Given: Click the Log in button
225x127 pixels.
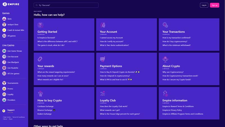Looking at the screenshot, I should point(204,5).
